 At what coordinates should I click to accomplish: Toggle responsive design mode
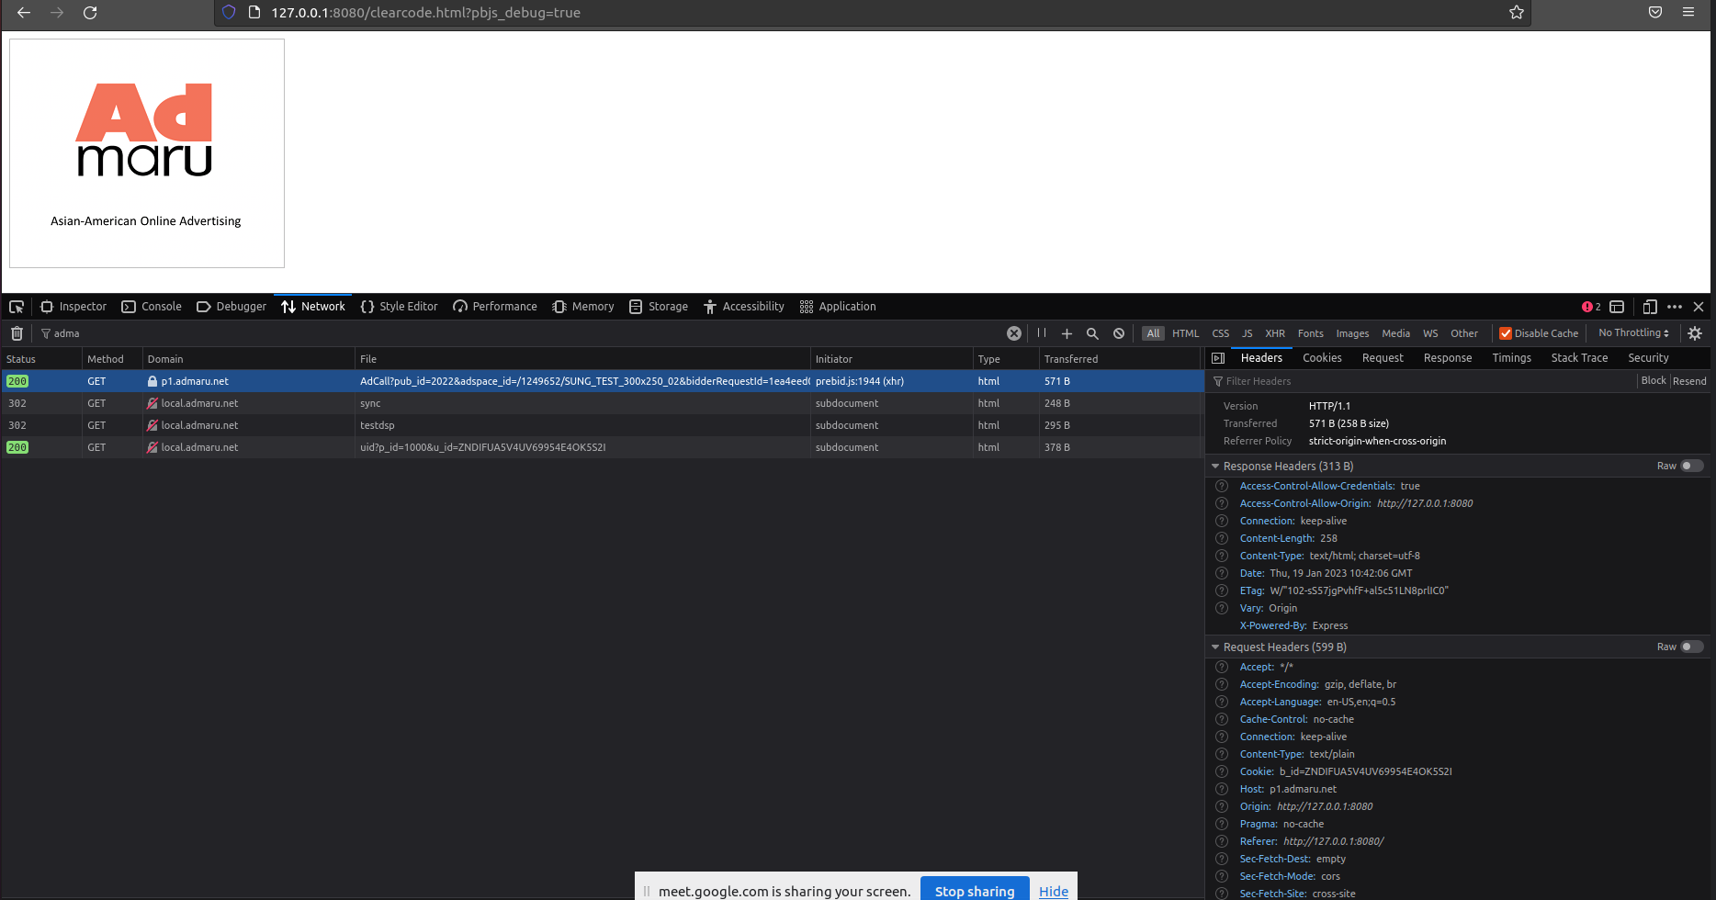click(x=1650, y=307)
